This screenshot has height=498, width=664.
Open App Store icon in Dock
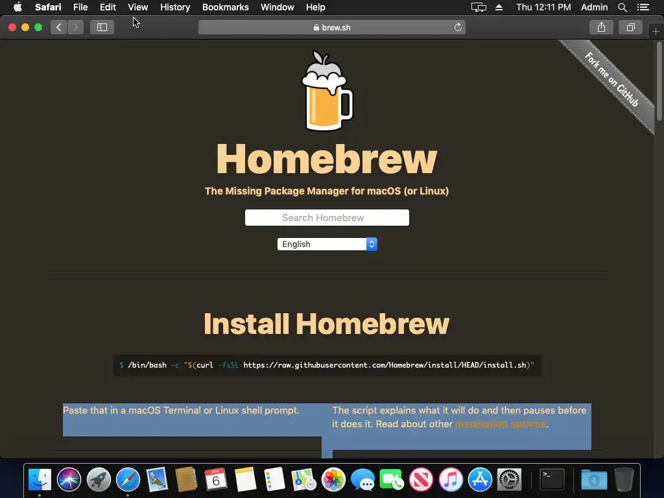[x=480, y=480]
